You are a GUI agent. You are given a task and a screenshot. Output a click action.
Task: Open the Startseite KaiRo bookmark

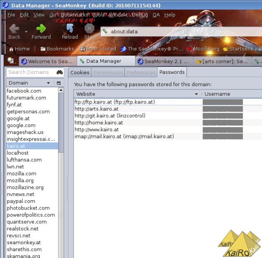[x=242, y=49]
